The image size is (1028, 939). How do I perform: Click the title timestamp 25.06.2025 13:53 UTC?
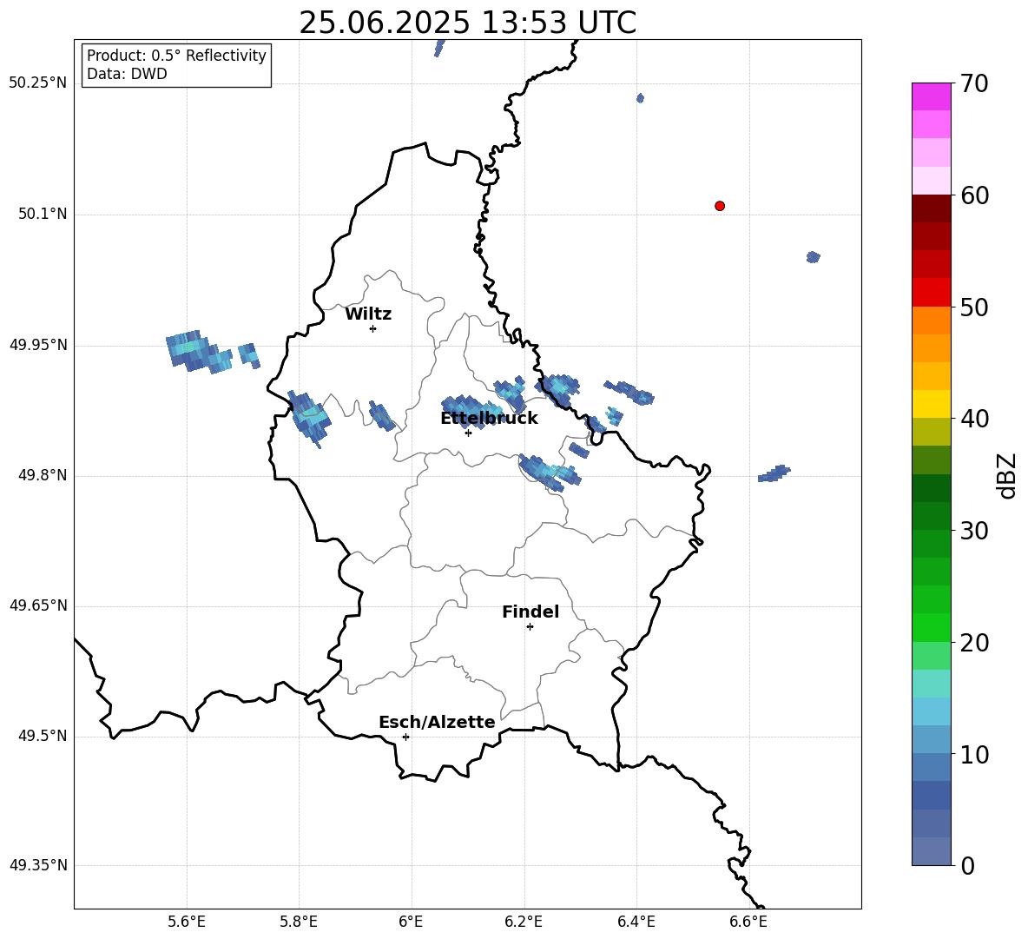point(467,23)
